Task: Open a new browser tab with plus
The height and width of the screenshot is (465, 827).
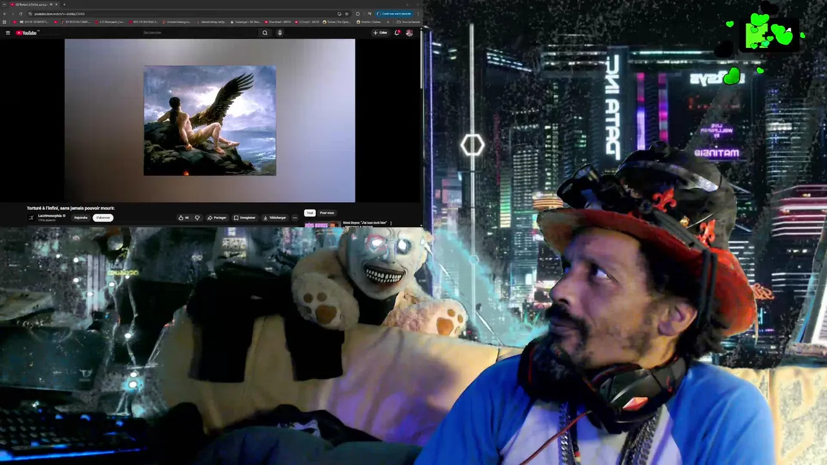Action: pyautogui.click(x=64, y=5)
